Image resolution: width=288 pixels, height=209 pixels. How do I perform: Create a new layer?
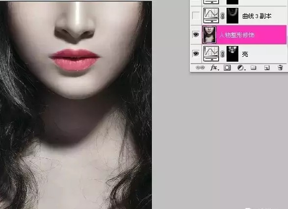267,68
